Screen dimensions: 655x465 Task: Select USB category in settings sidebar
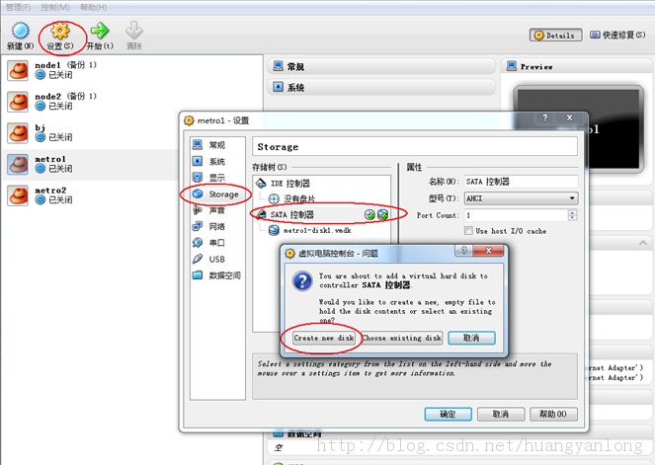point(217,260)
